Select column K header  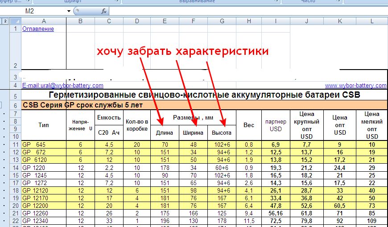coord(340,21)
